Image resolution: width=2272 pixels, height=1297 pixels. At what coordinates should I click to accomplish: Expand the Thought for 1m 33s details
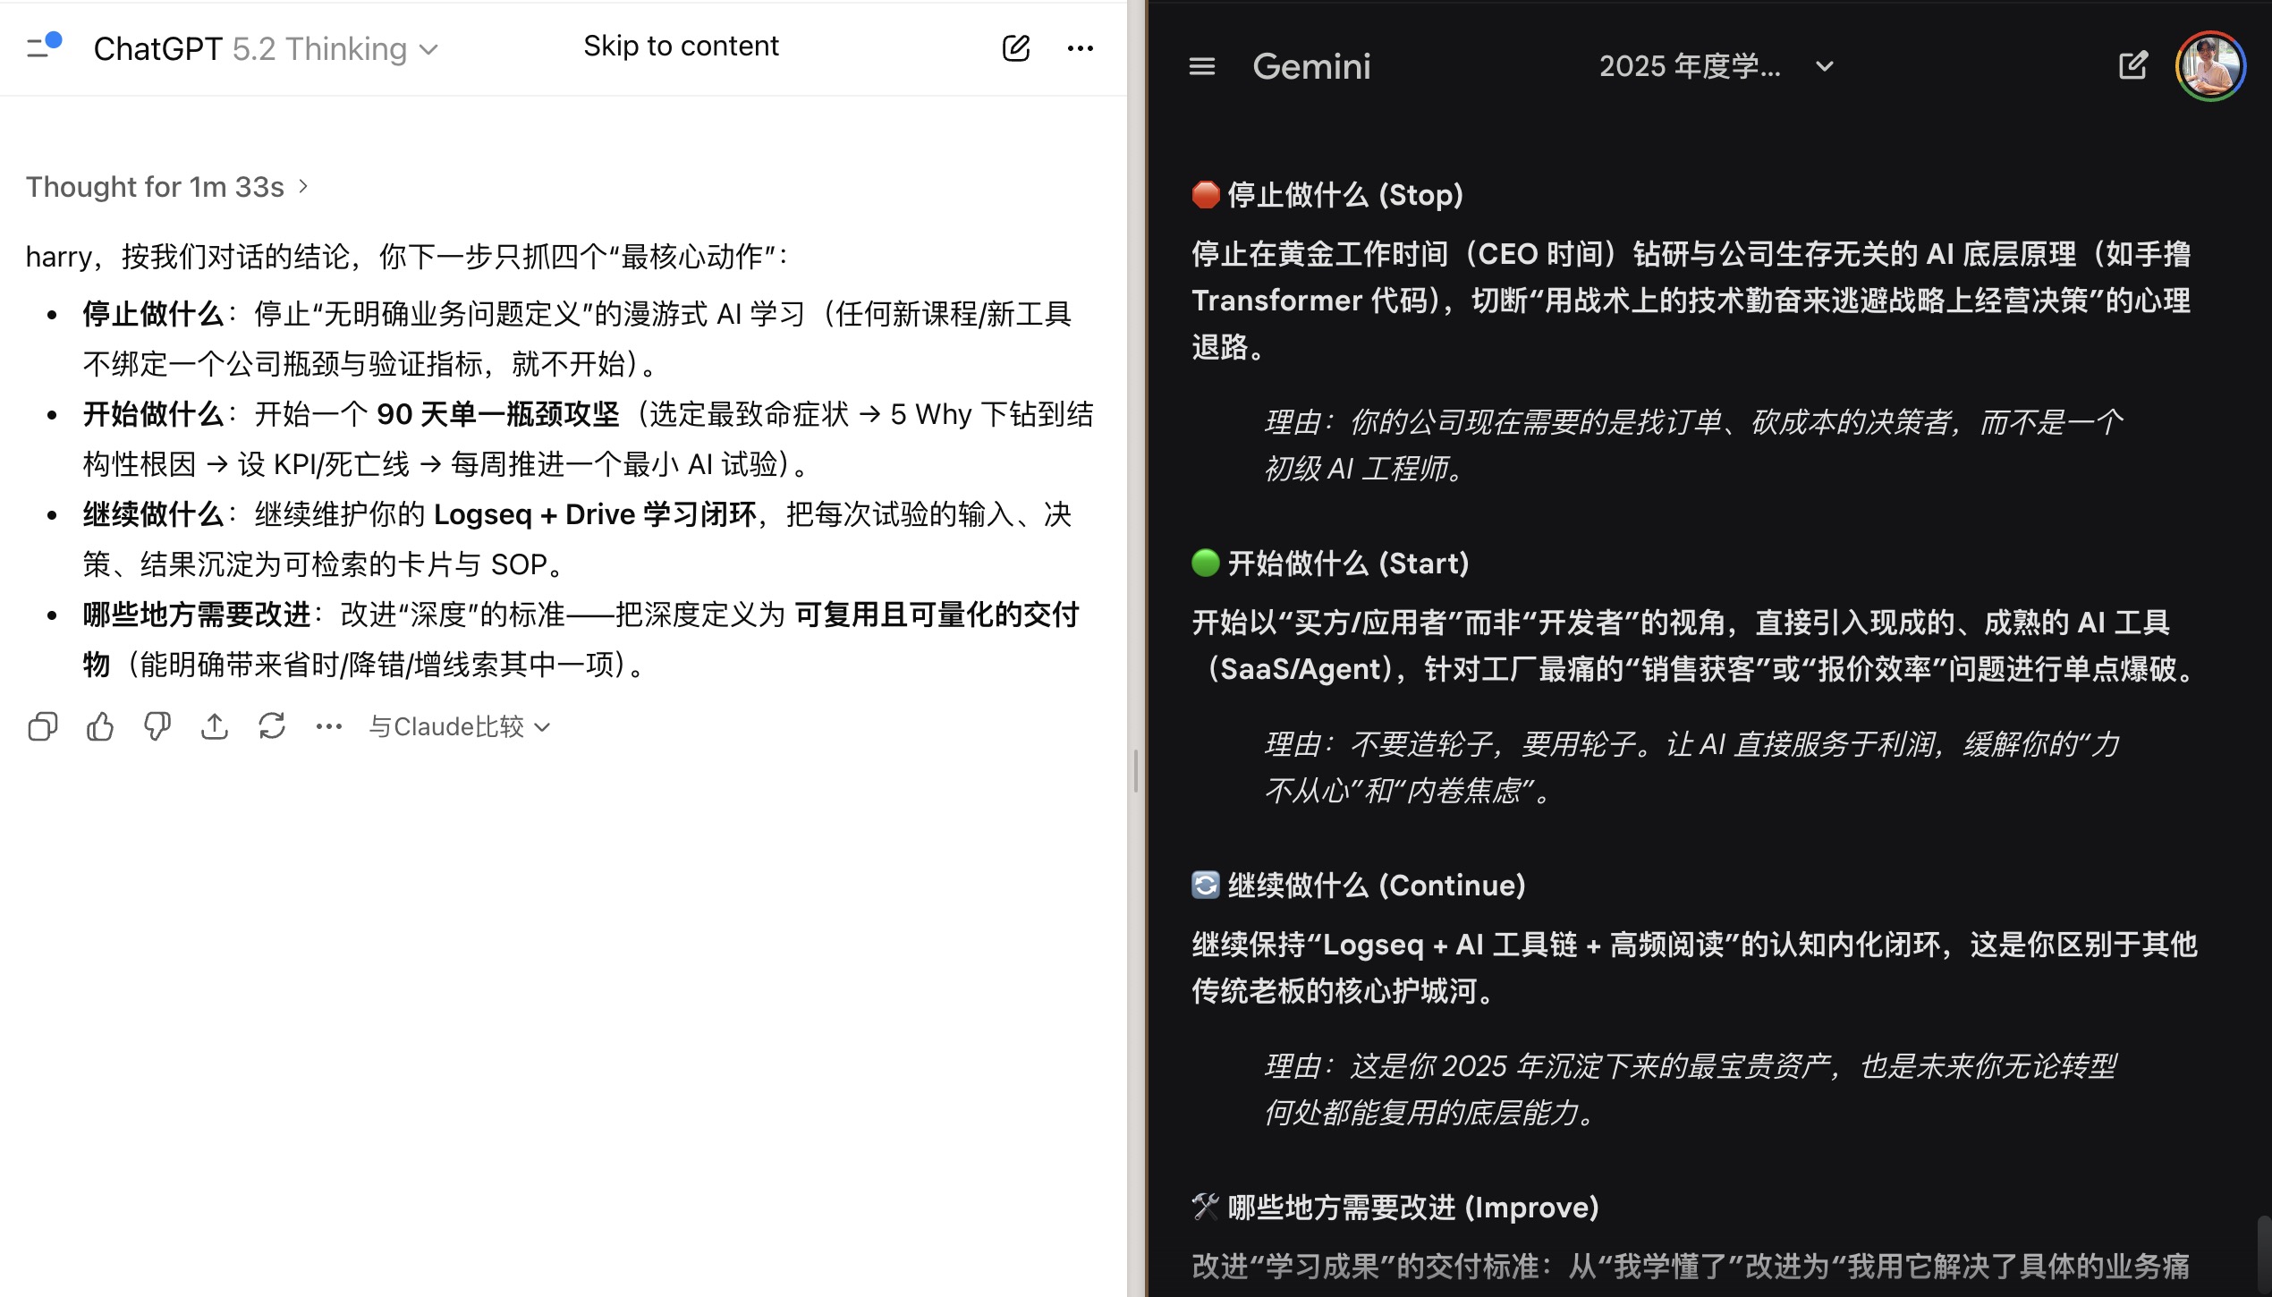point(167,186)
